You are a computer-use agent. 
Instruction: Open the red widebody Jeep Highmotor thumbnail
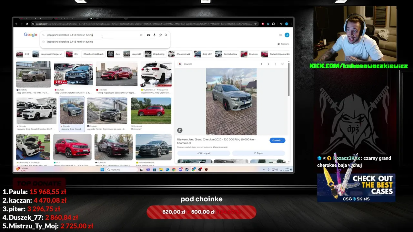coord(116,74)
